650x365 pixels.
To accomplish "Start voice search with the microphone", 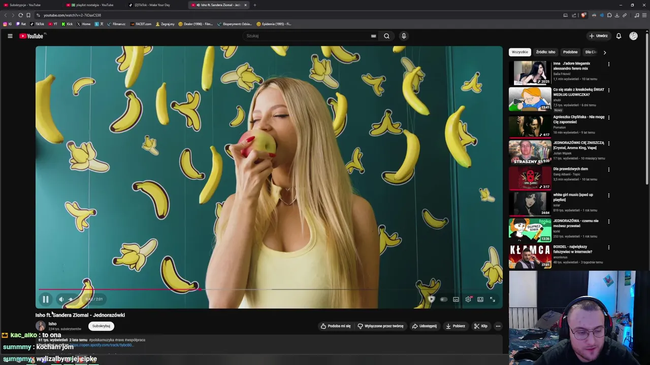I will (x=404, y=36).
